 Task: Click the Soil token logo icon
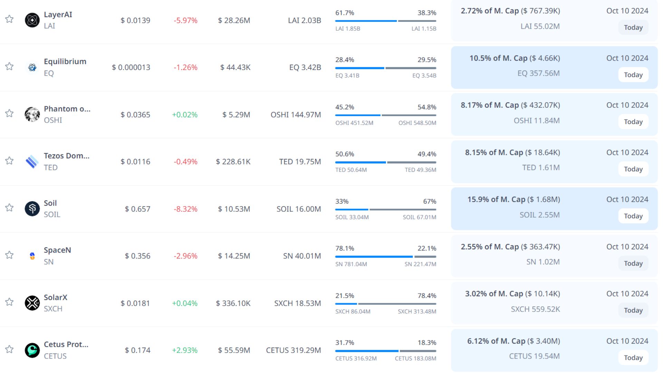(32, 209)
